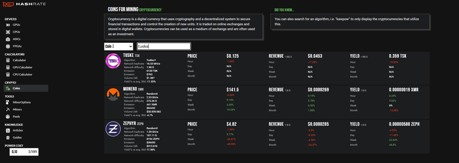This screenshot has width=459, height=163.
Task: Click Zephyr month price change -48.96%
Action: (231, 145)
